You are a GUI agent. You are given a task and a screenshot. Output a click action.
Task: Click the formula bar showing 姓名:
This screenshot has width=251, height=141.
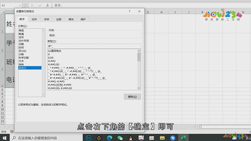(152, 5)
